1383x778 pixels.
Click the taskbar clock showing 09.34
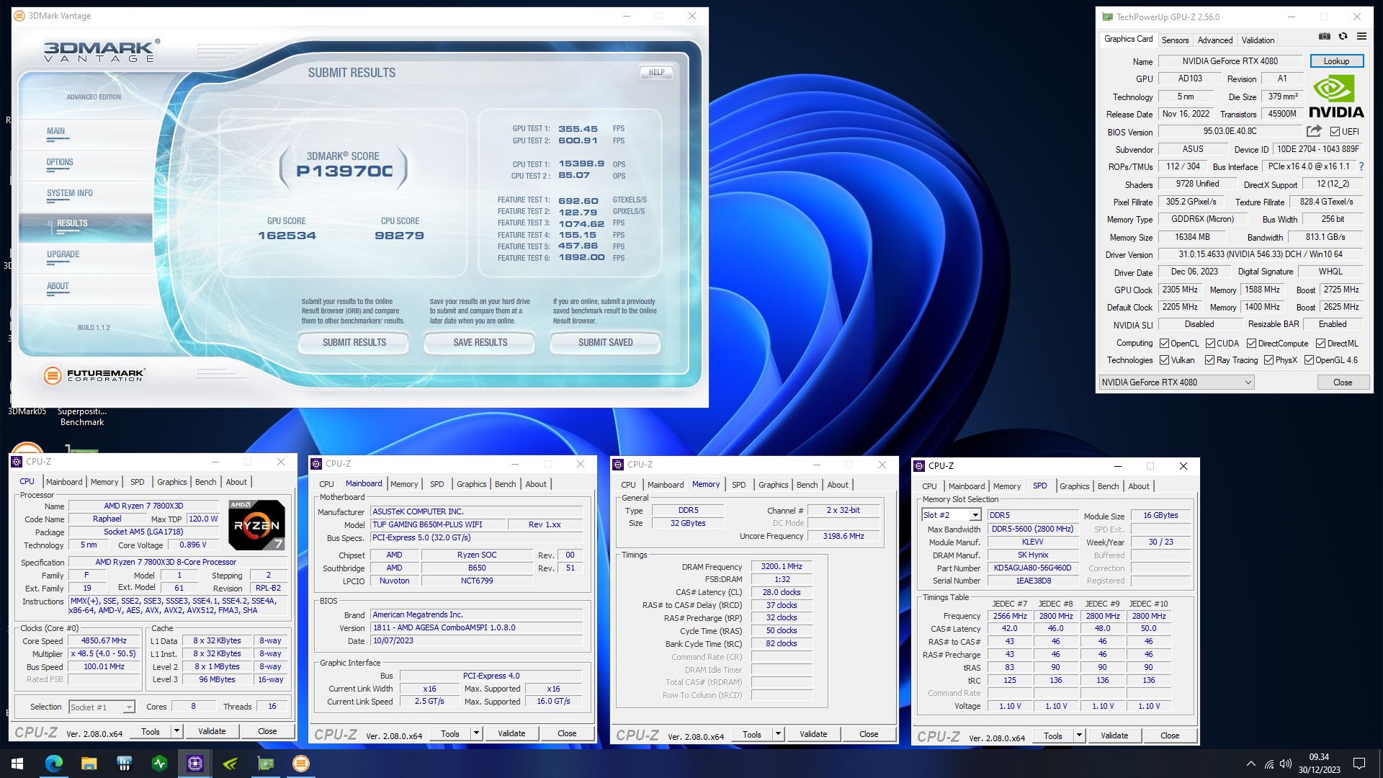(1319, 764)
